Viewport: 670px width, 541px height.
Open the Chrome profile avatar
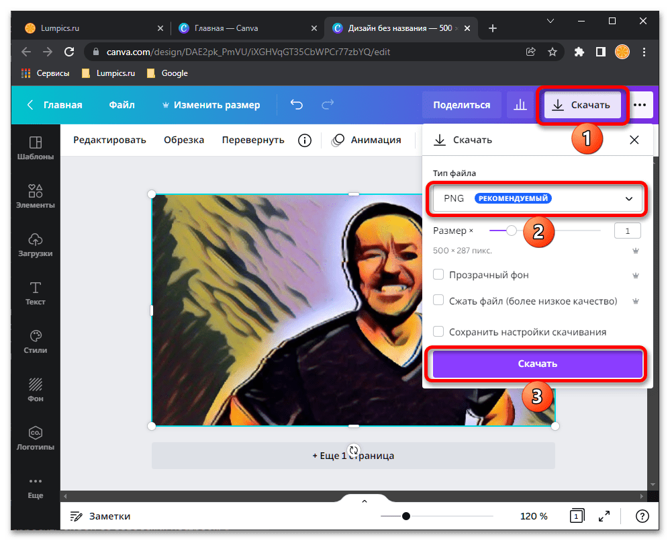coord(622,52)
